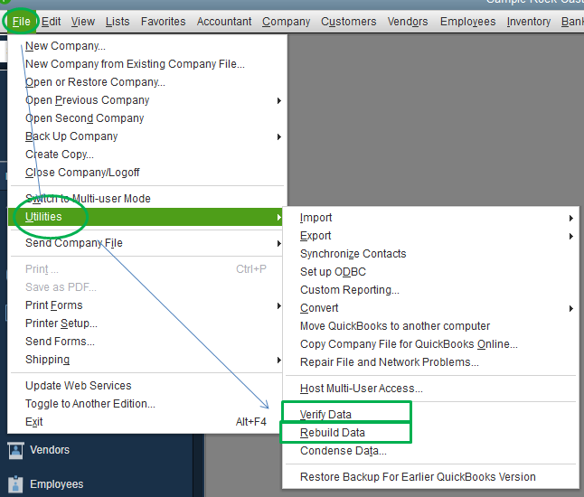Open the Vendors menu in menu bar
The image size is (584, 497).
click(408, 22)
